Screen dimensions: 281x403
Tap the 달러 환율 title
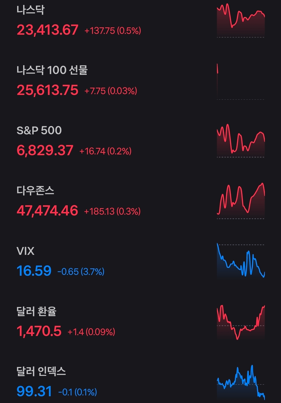pyautogui.click(x=36, y=311)
